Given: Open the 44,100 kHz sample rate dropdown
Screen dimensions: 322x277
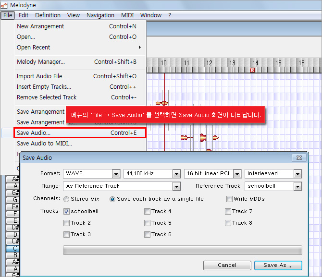Looking at the screenshot, I should 152,174.
